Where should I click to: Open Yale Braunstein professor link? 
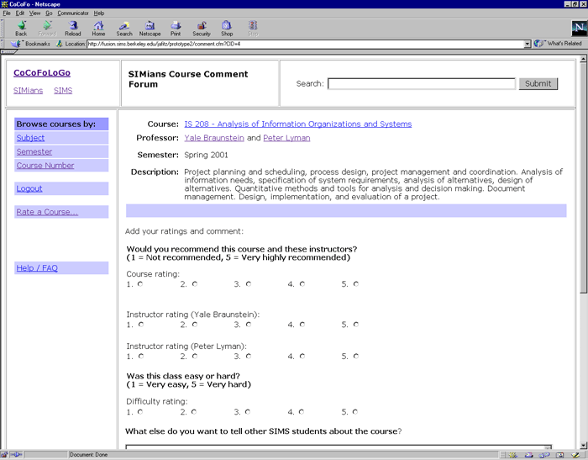(214, 138)
